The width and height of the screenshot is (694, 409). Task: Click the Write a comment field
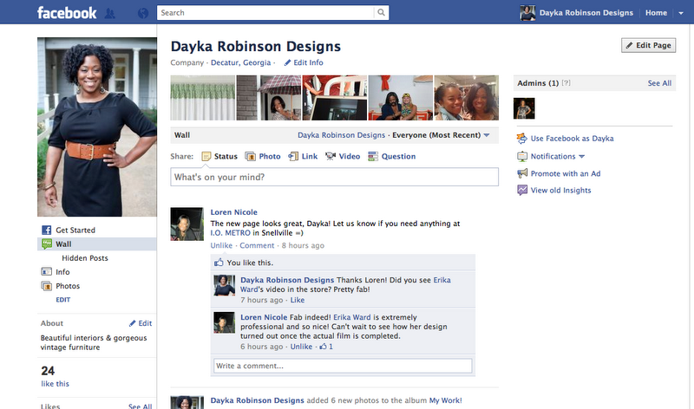pyautogui.click(x=343, y=366)
